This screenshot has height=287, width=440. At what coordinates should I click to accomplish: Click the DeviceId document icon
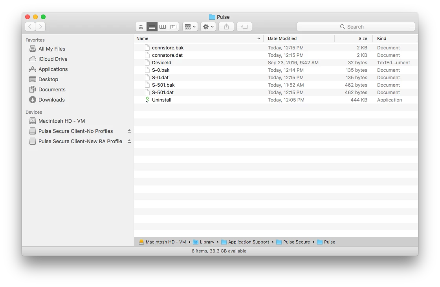click(147, 63)
